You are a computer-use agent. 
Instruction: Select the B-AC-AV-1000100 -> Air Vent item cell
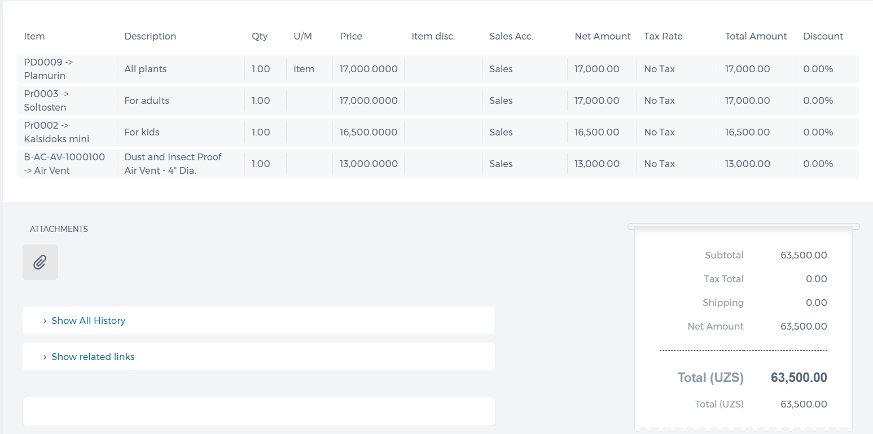(x=67, y=164)
